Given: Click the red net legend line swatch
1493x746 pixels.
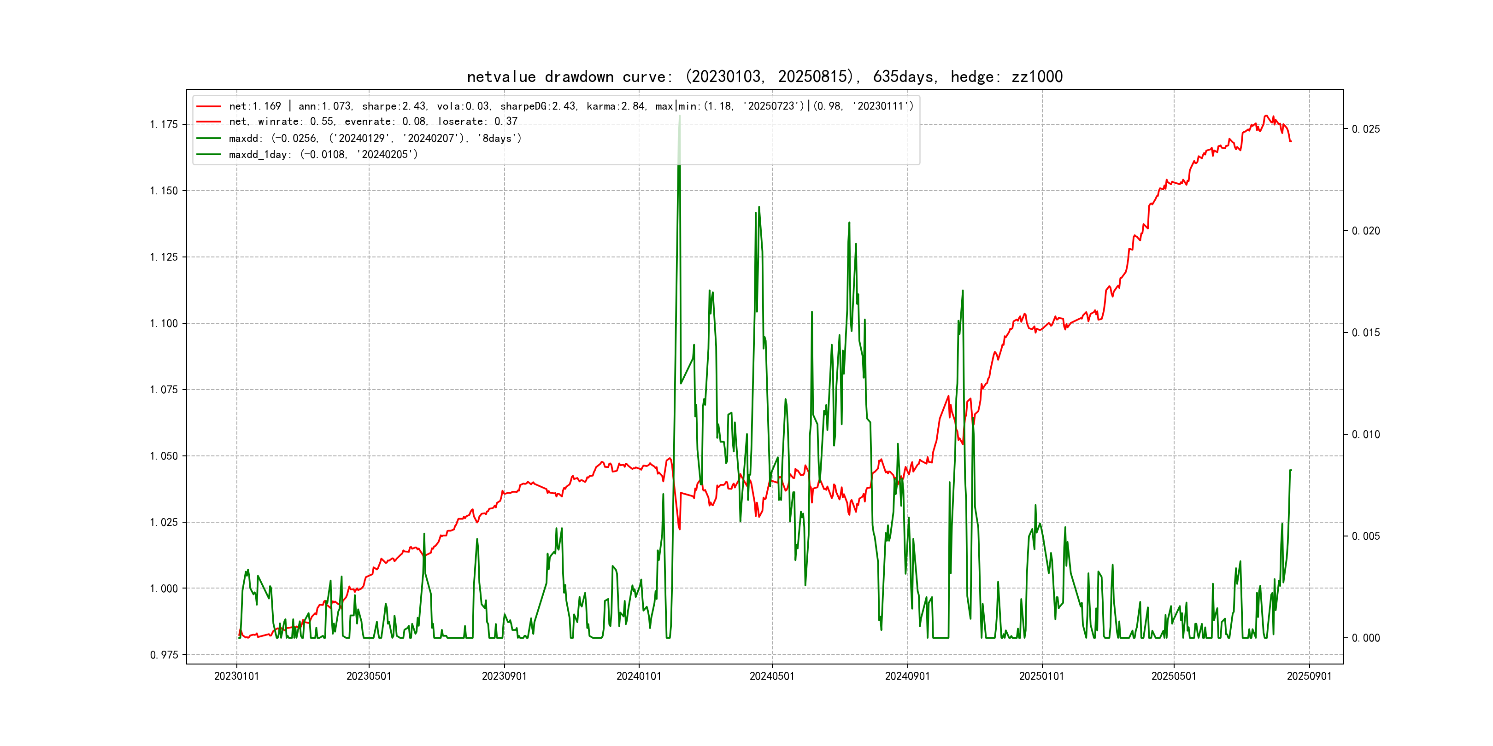Looking at the screenshot, I should coord(209,106).
